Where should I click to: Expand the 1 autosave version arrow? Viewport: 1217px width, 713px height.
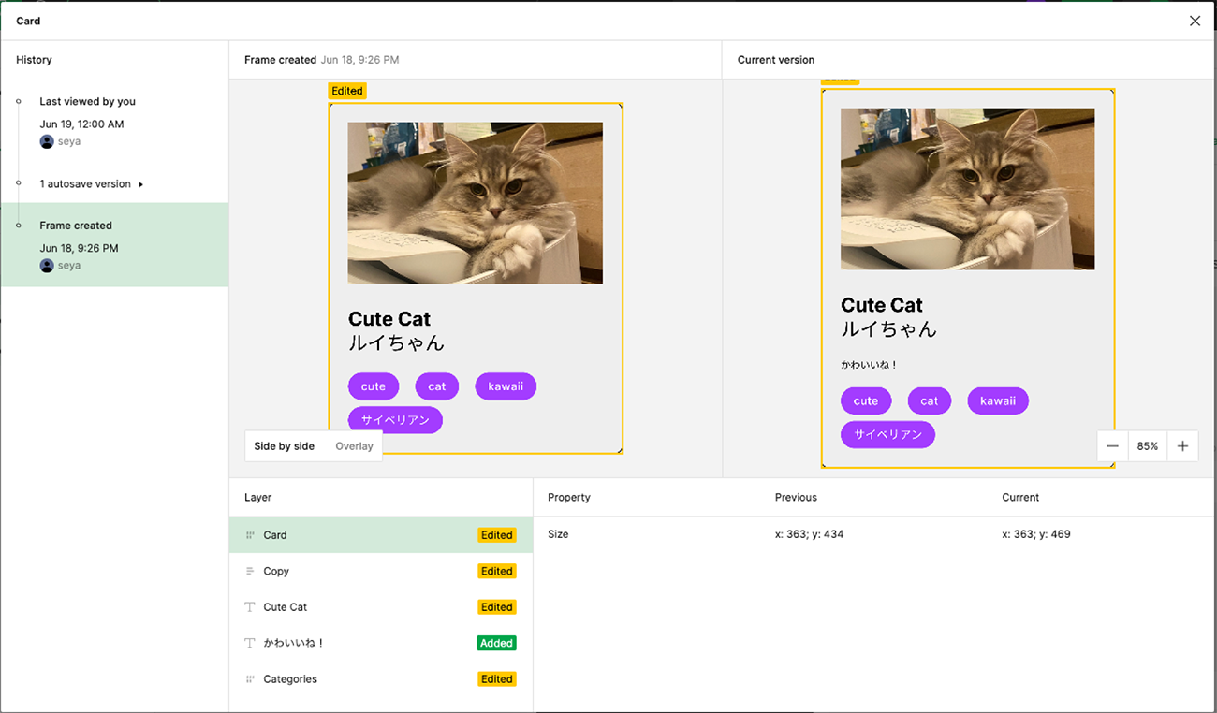(x=141, y=184)
